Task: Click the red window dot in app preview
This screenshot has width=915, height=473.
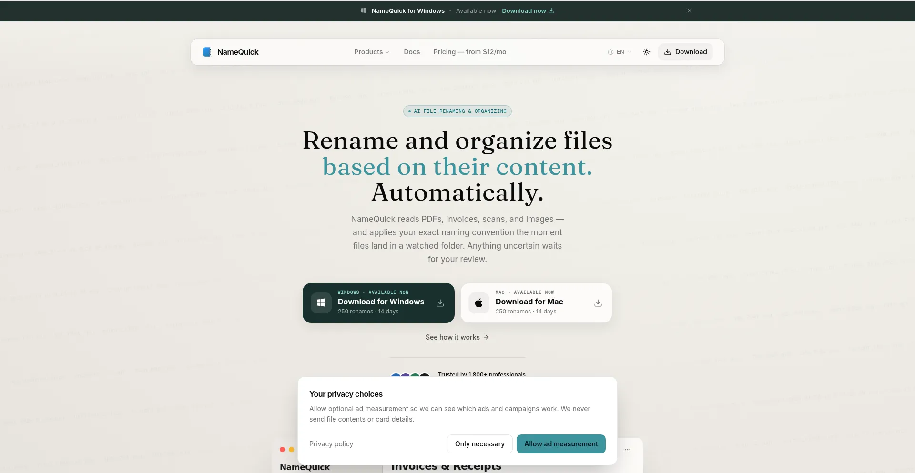Action: [282, 449]
